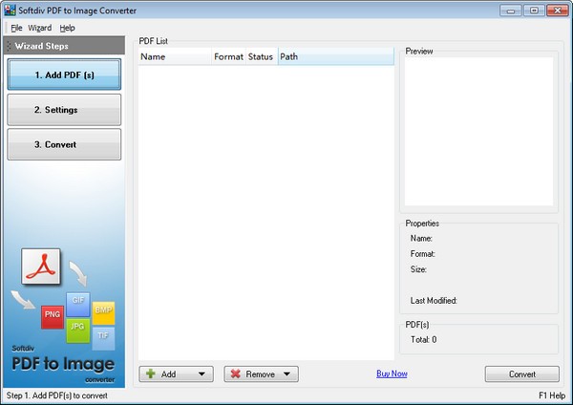Open the Wizard menu
Screen dimensions: 573x405
click(x=40, y=28)
